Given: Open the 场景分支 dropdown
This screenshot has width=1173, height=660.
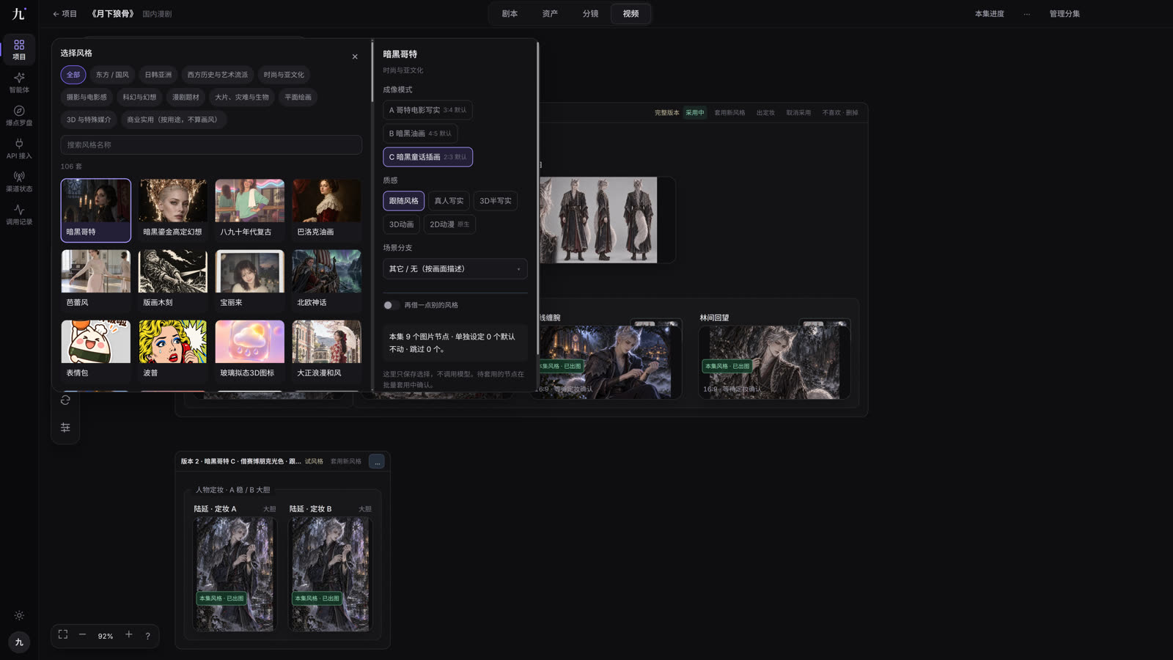Looking at the screenshot, I should point(455,269).
